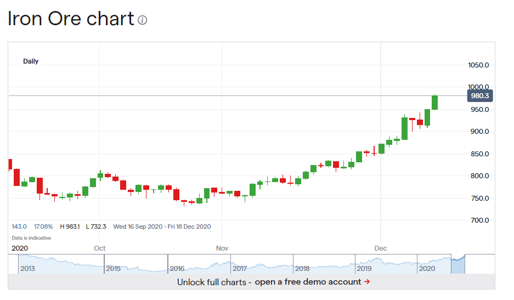Click the 2020 year label on date axis
Screen dimensions: 514x300
pyautogui.click(x=20, y=248)
